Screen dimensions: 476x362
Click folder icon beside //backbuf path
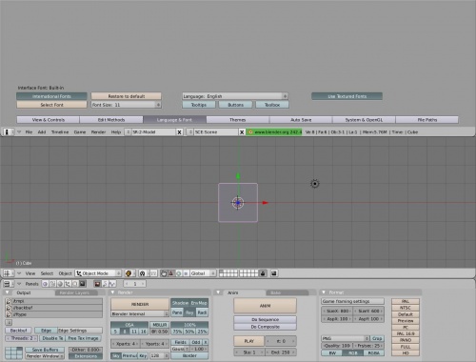click(9, 308)
